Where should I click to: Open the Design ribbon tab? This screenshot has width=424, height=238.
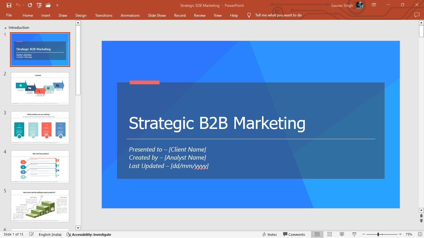click(x=81, y=15)
